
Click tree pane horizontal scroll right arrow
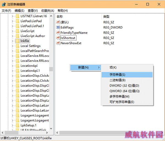click(x=47, y=133)
